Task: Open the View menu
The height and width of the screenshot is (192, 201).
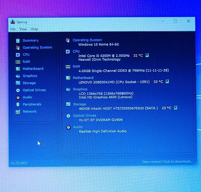Action: (x=23, y=29)
